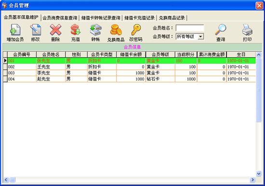265x186 pixels.
Task: Open the 充值 recharge tool
Action: [75, 30]
